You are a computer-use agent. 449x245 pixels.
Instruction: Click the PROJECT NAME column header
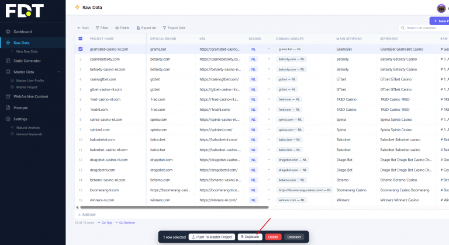pyautogui.click(x=102, y=38)
